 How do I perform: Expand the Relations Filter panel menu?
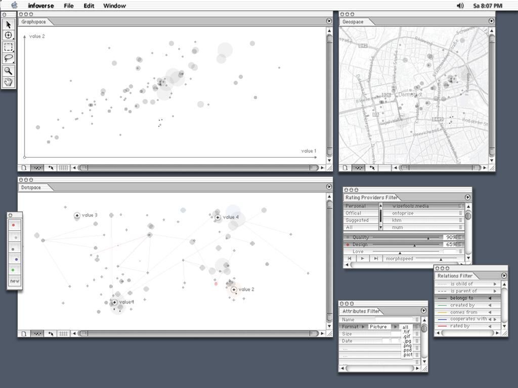point(504,275)
